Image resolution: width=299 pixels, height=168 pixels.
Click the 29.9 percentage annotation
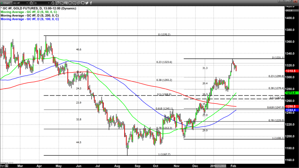[205, 131]
